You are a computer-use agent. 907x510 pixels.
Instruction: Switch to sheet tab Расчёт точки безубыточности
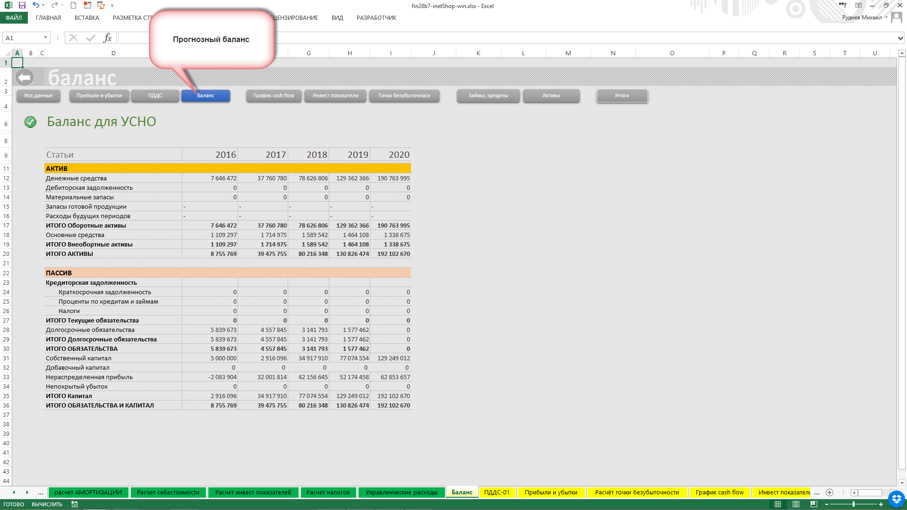[637, 492]
